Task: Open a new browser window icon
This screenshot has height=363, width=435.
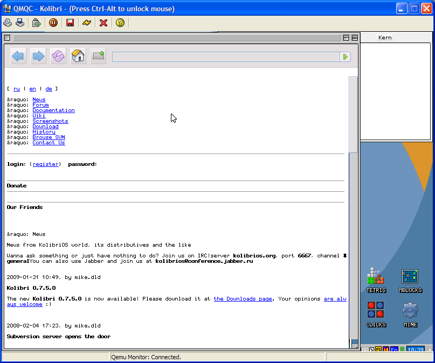Action: point(98,56)
